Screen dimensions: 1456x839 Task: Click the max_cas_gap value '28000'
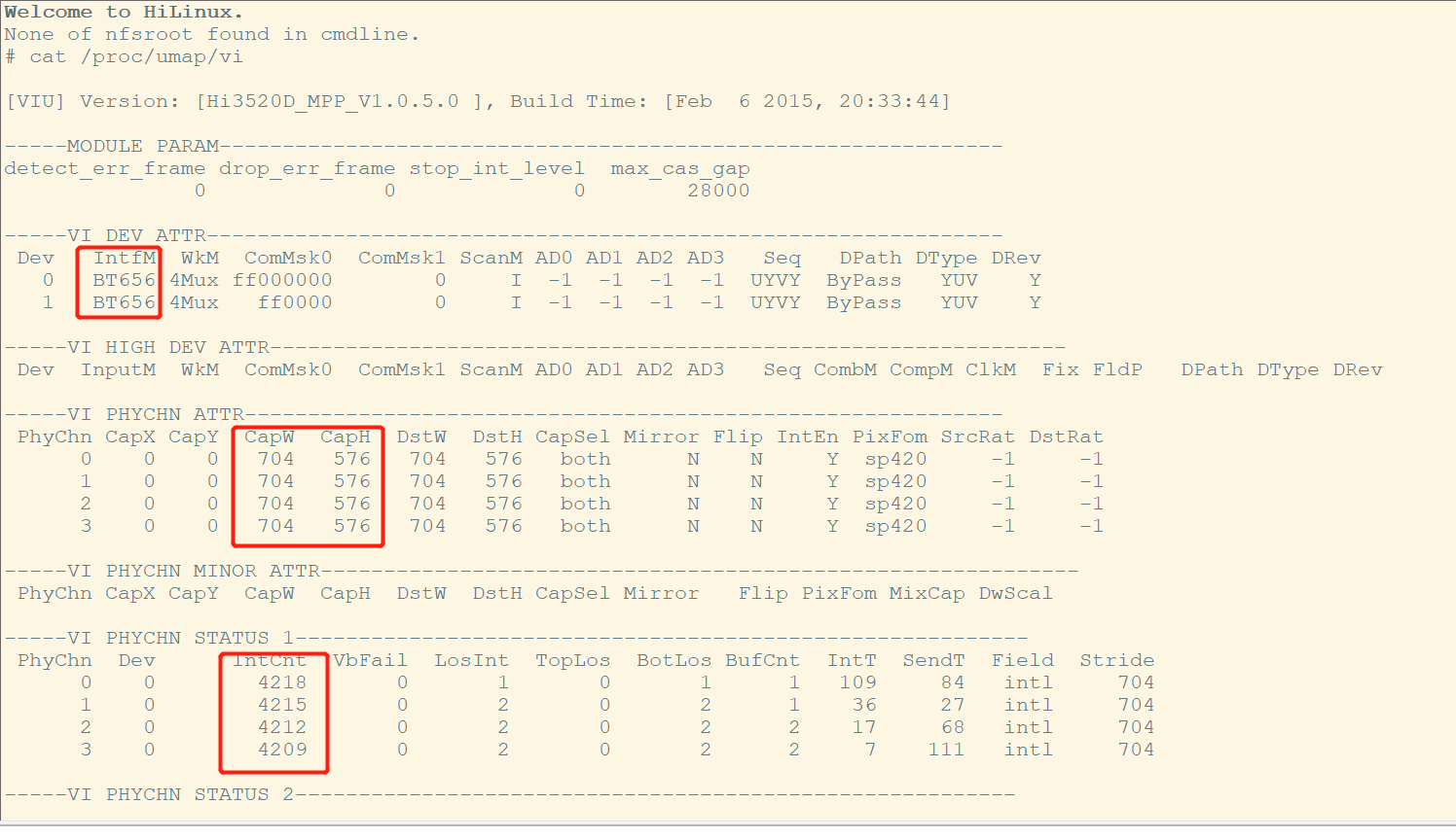click(718, 191)
